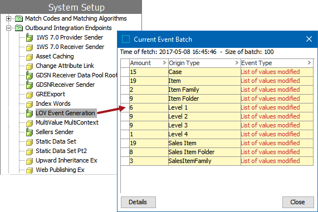Expand Match Codes and Matching Algorithms node
The image size is (318, 212).
tap(8, 19)
